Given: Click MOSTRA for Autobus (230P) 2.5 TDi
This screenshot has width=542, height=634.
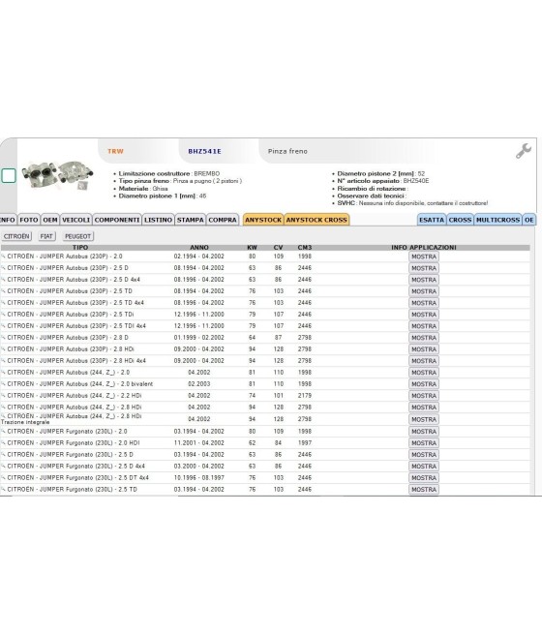Looking at the screenshot, I should click(x=424, y=315).
